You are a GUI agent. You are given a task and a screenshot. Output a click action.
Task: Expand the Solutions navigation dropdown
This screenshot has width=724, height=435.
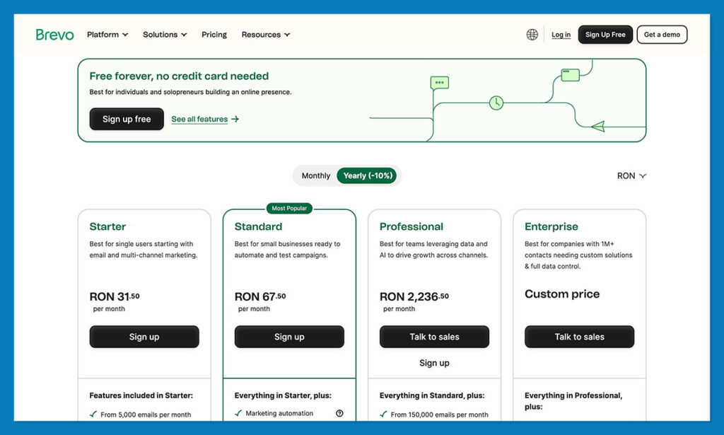tap(164, 34)
